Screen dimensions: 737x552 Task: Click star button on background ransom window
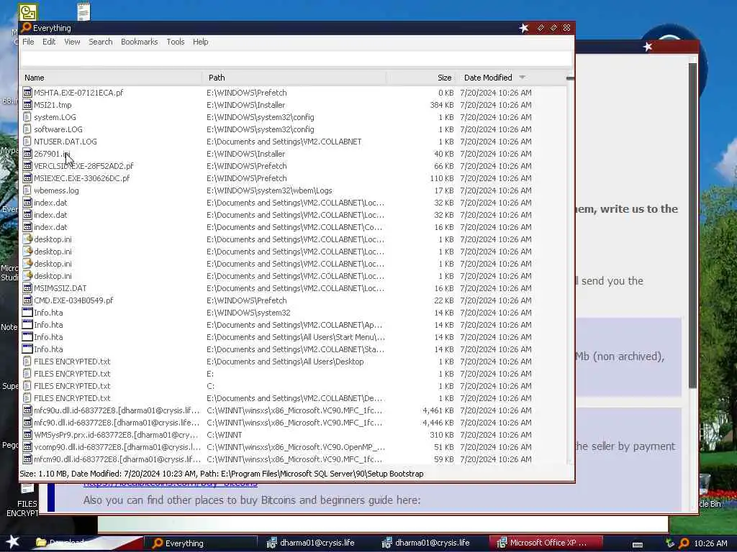point(648,47)
